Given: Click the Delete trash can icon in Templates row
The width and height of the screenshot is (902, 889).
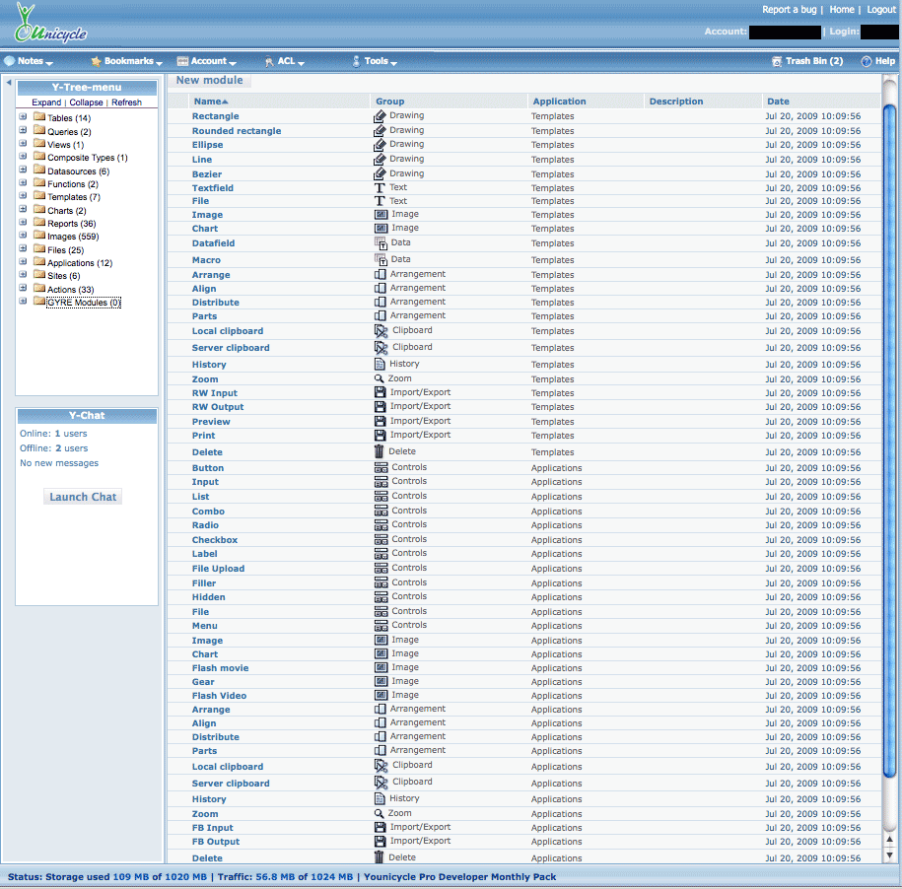Looking at the screenshot, I should coord(381,451).
